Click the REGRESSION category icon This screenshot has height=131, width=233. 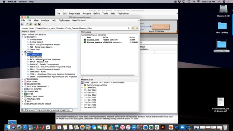tap(25, 79)
